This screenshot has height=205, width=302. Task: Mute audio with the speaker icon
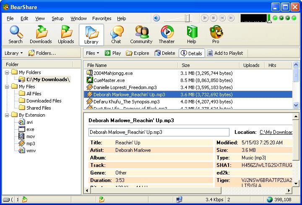(x=156, y=18)
